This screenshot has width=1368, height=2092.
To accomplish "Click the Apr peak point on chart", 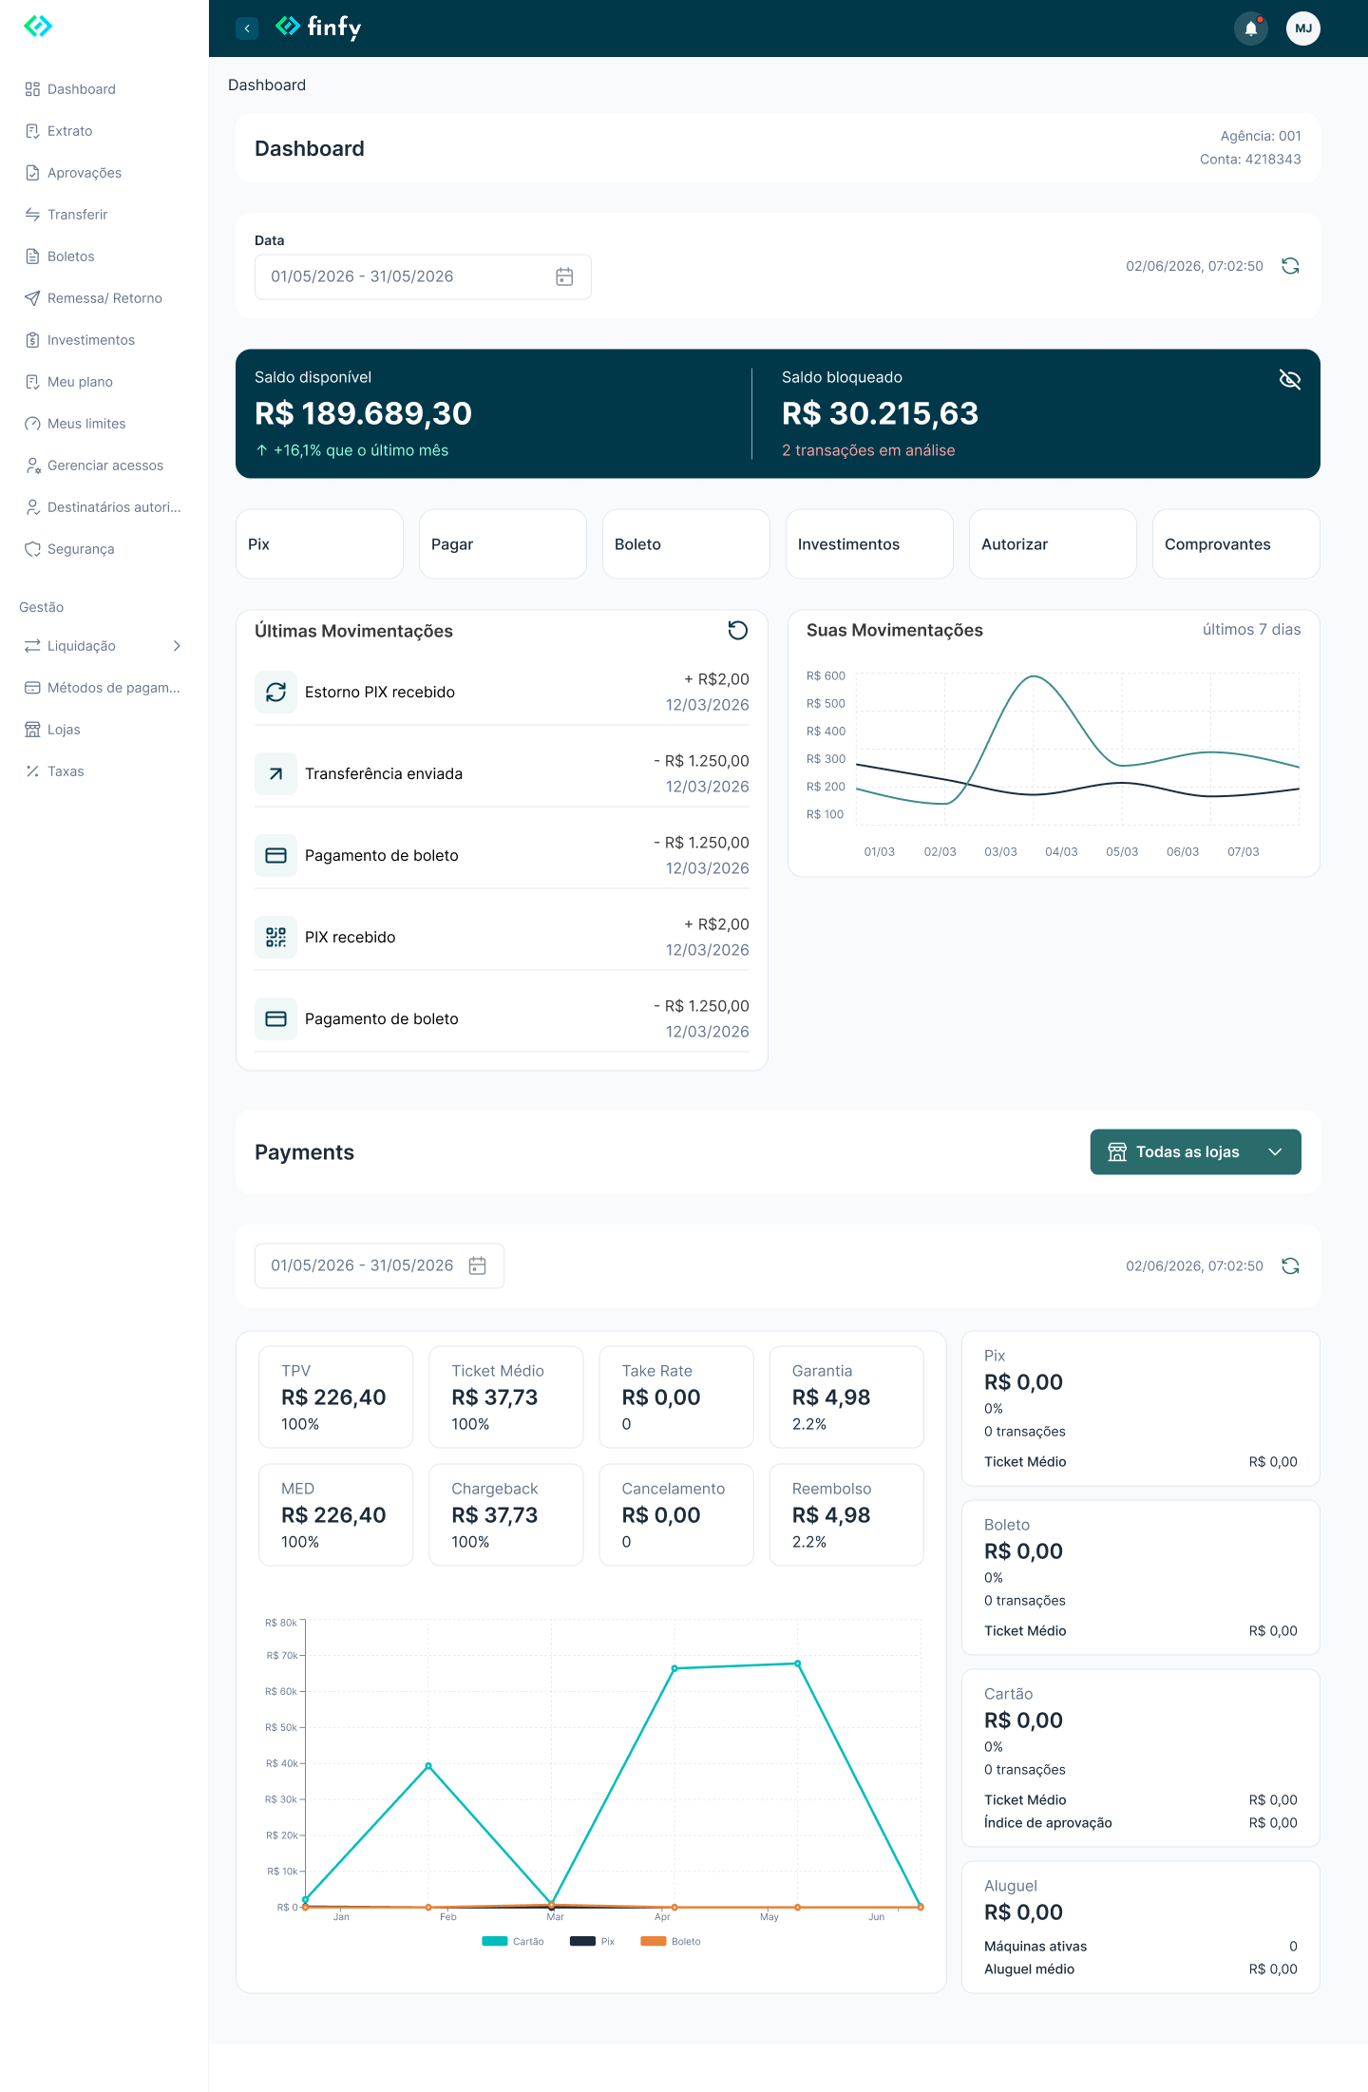I will tap(674, 1668).
